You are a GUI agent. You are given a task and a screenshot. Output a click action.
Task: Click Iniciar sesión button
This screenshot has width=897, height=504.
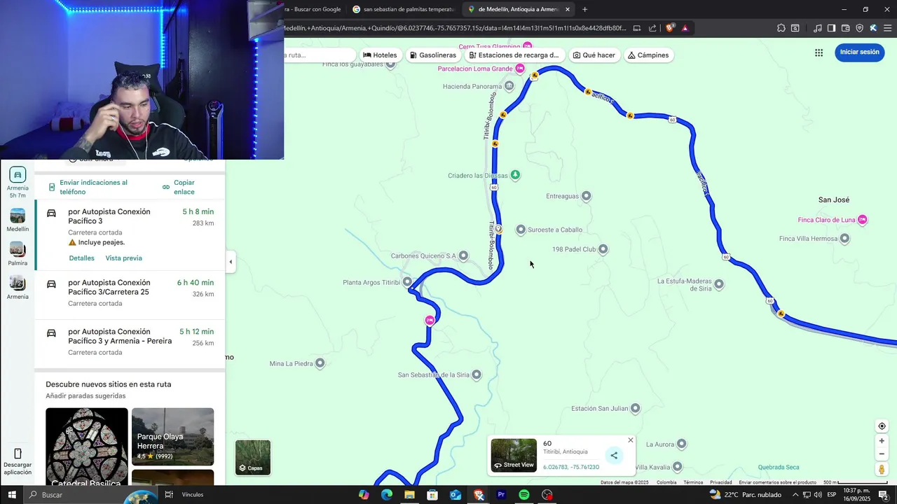859,52
